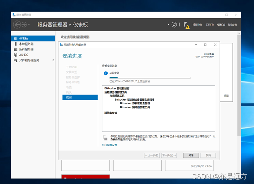The width and height of the screenshot is (254, 184).
Task: Click the 增强的存储 entry
Action: (111, 113)
